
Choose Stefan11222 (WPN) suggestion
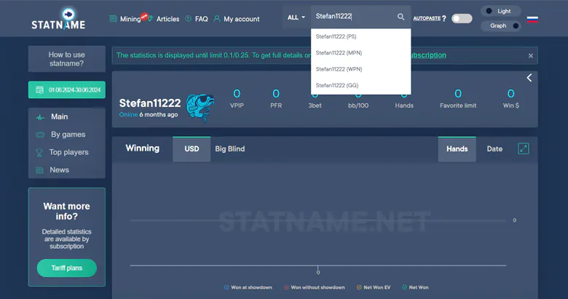coord(360,69)
